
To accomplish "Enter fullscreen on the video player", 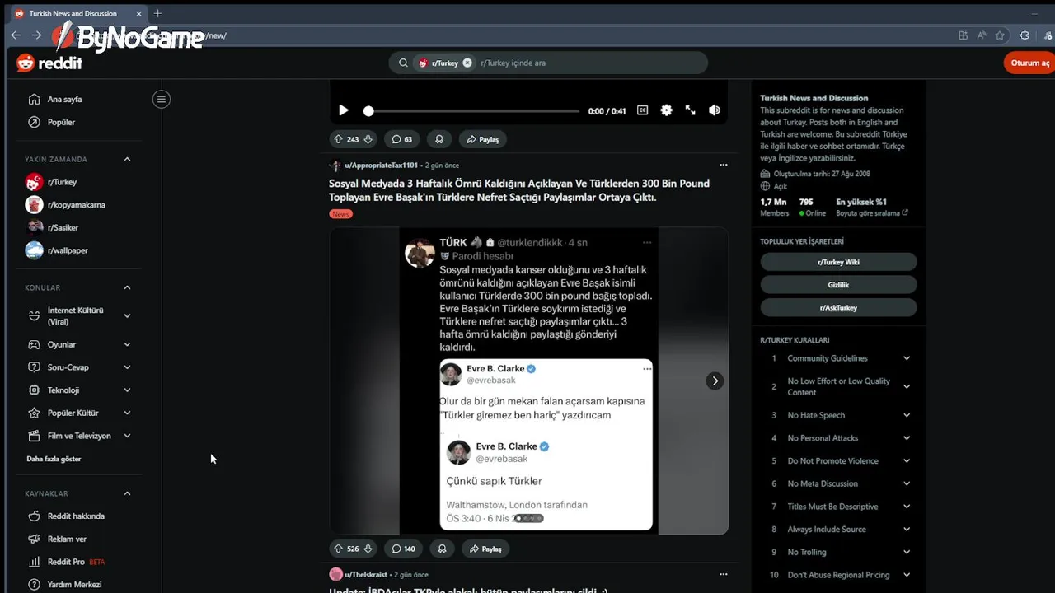I will (x=690, y=110).
